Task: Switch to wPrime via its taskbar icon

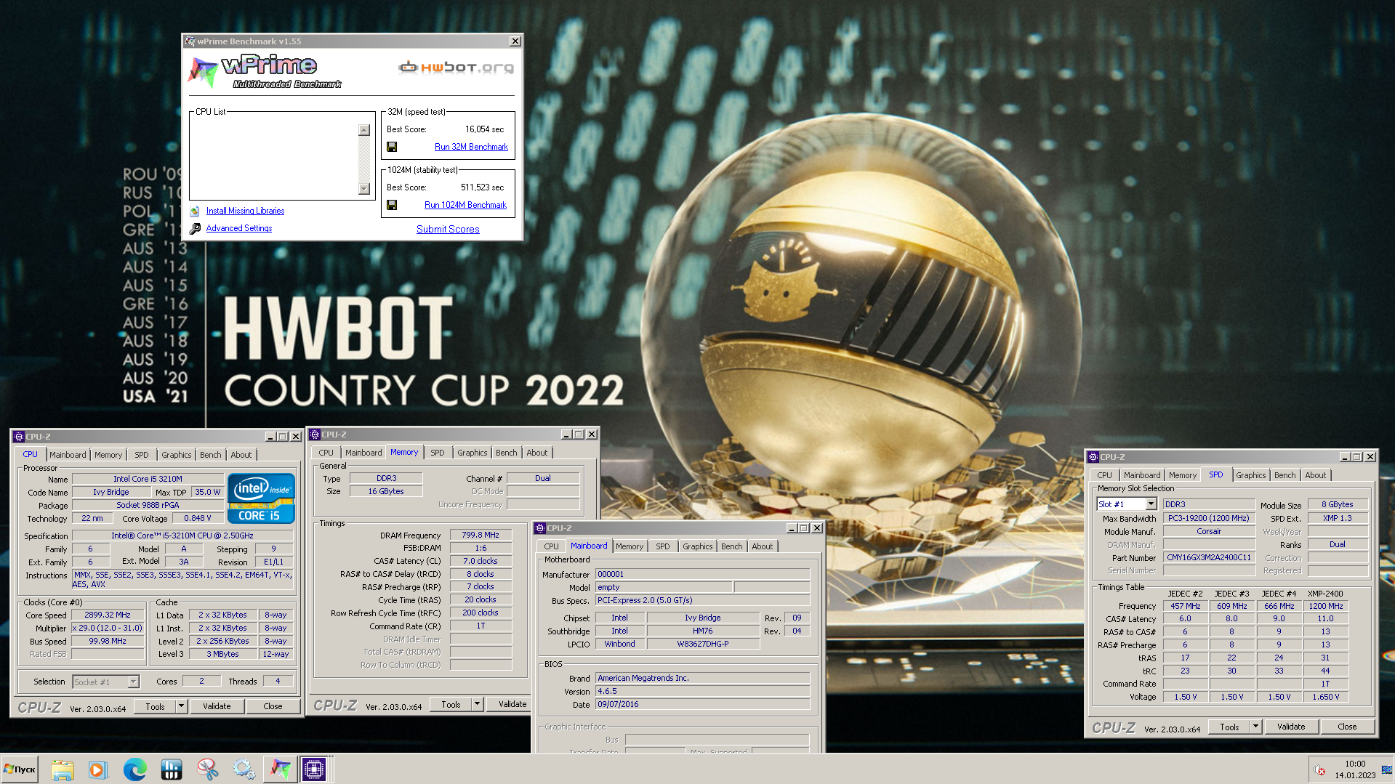Action: point(281,769)
